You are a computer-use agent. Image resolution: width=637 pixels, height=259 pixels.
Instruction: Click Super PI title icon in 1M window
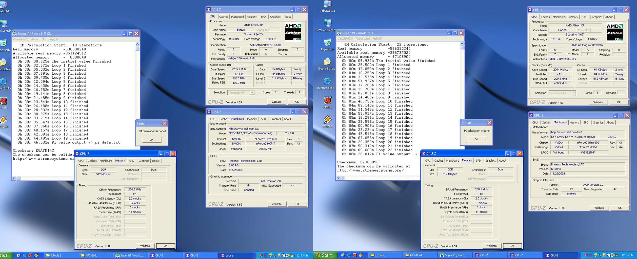(x=14, y=33)
